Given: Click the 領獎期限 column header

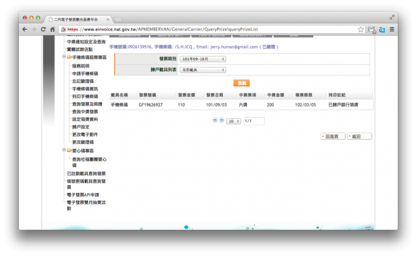Looking at the screenshot, I should pos(304,95).
